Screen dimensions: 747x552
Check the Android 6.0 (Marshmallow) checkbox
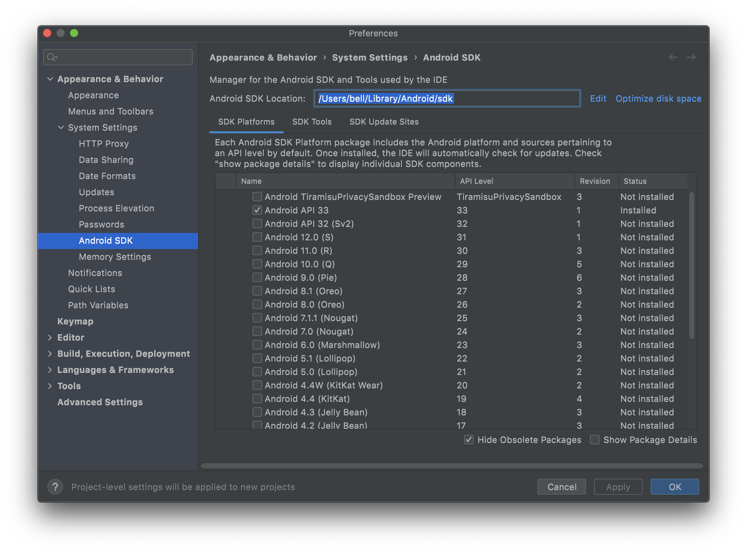pyautogui.click(x=257, y=345)
